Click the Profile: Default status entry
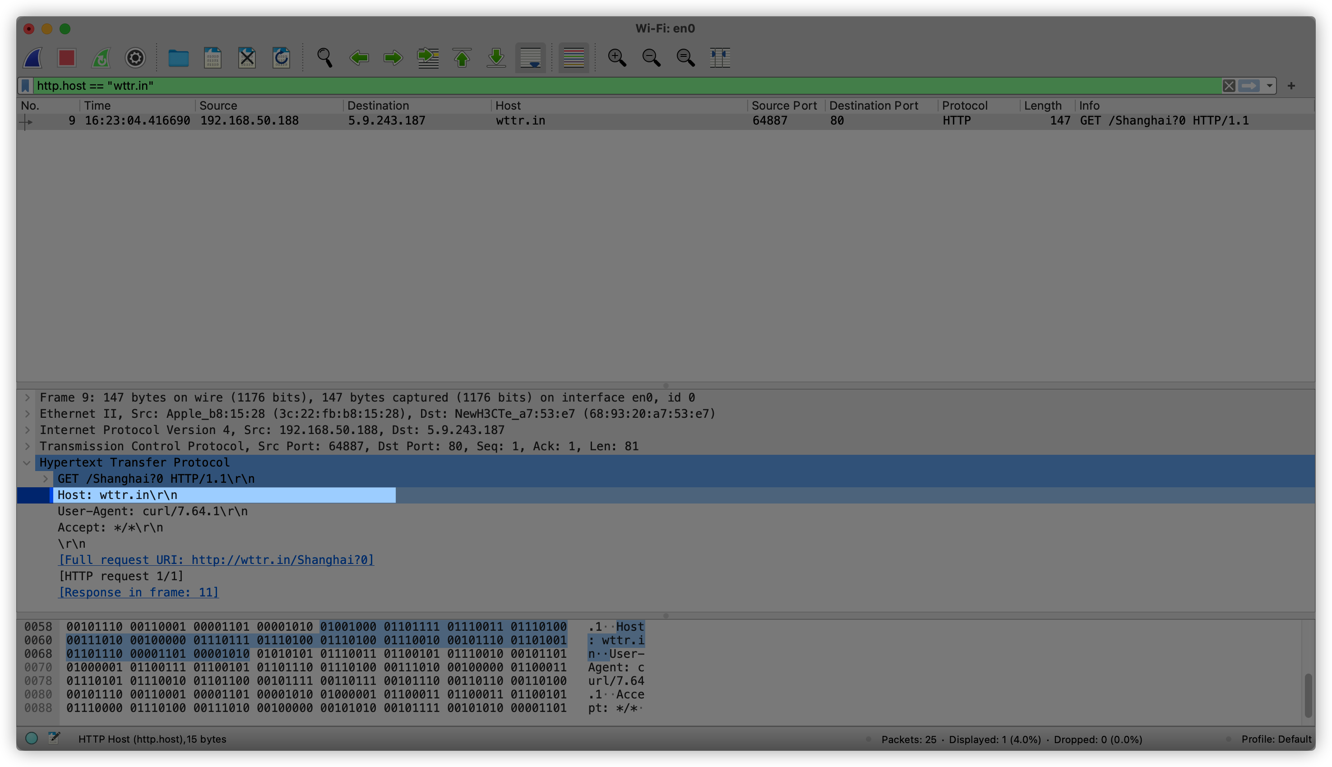Viewport: 1332px width, 767px height. click(x=1276, y=739)
